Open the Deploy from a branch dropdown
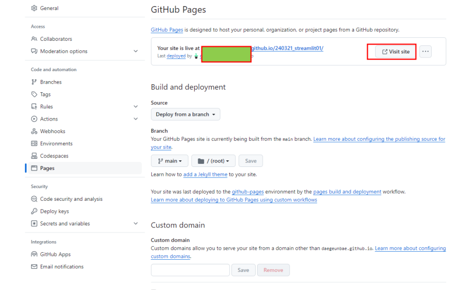The height and width of the screenshot is (290, 472). (x=186, y=114)
